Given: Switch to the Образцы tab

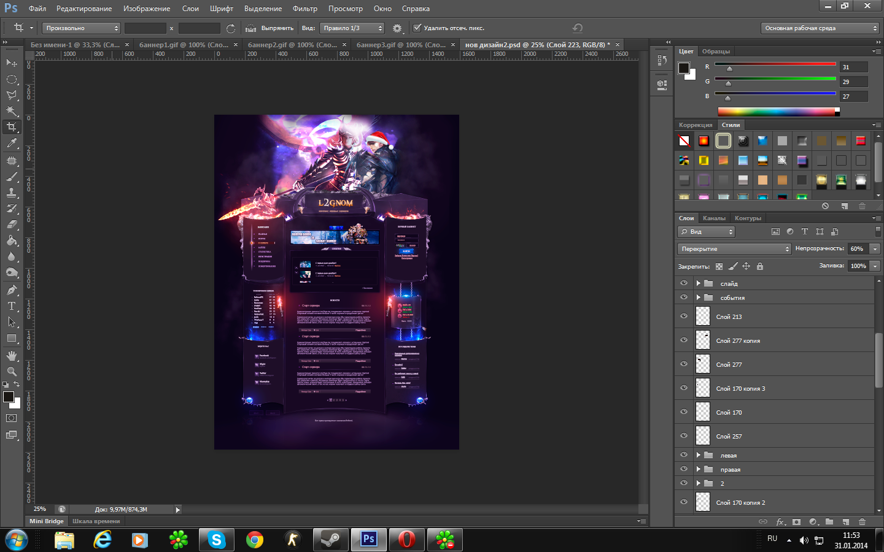Looking at the screenshot, I should (716, 52).
